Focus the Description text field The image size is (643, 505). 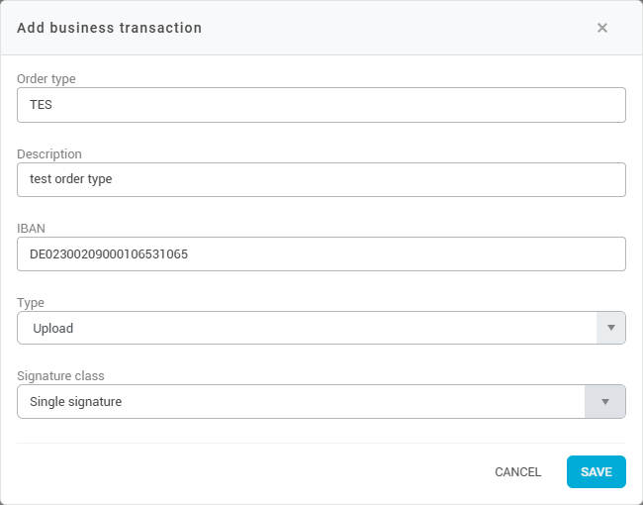coord(321,179)
